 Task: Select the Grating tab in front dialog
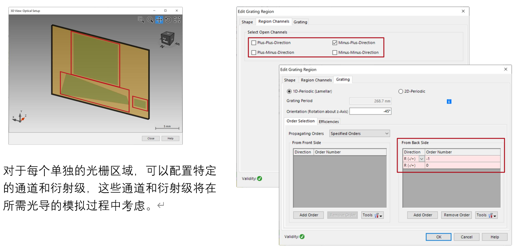[x=343, y=79]
